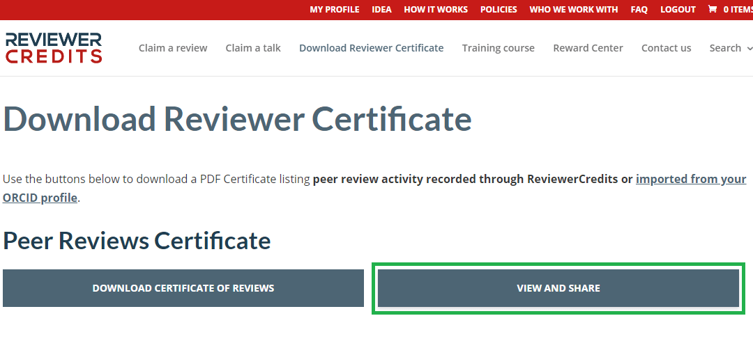Go to Claim a talk
This screenshot has width=753, height=348.
253,48
